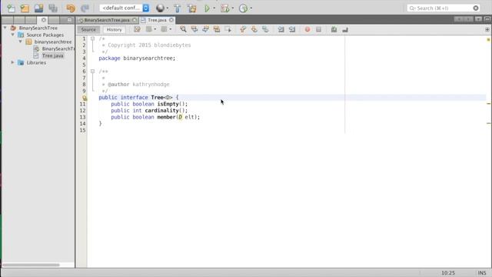Toggle Rectangular Selection icon
Viewport: 492px width, 277px height.
coord(228,29)
